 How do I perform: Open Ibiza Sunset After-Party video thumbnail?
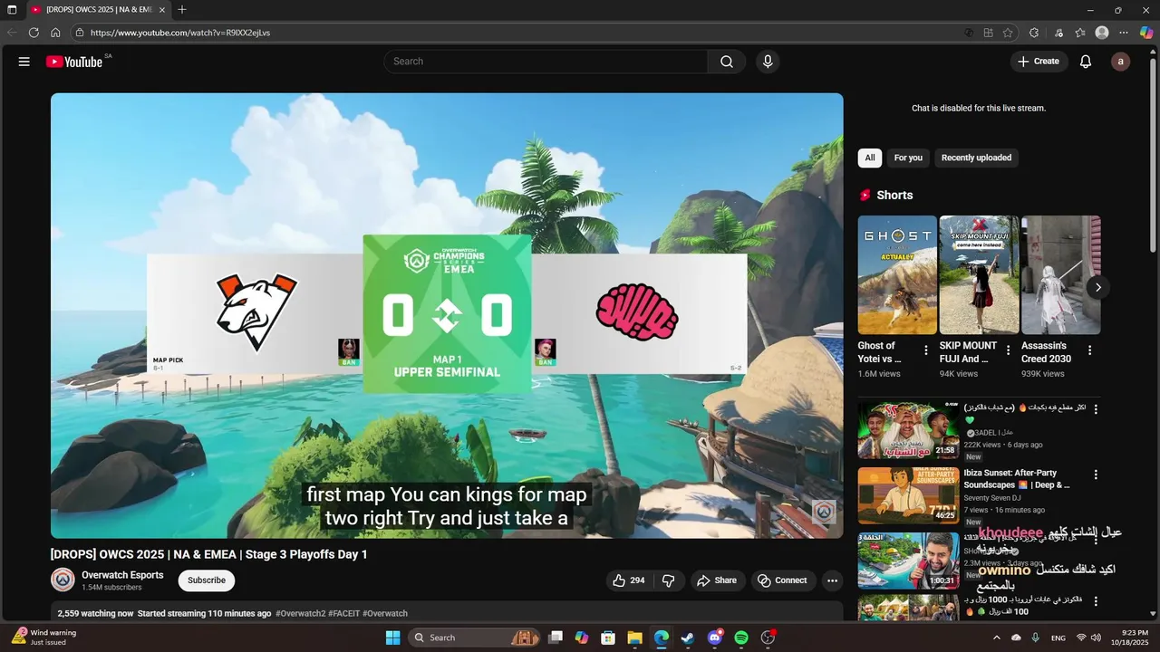click(x=908, y=495)
